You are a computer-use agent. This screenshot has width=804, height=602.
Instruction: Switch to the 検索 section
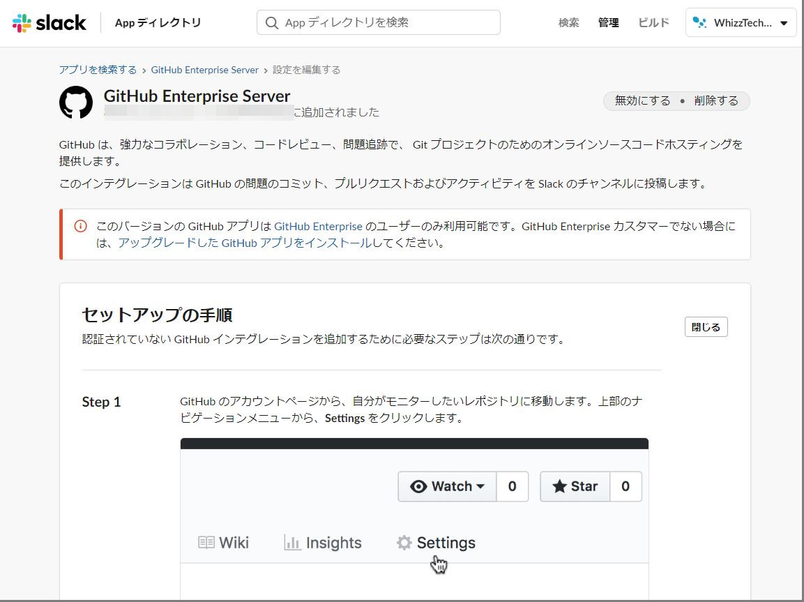[568, 22]
